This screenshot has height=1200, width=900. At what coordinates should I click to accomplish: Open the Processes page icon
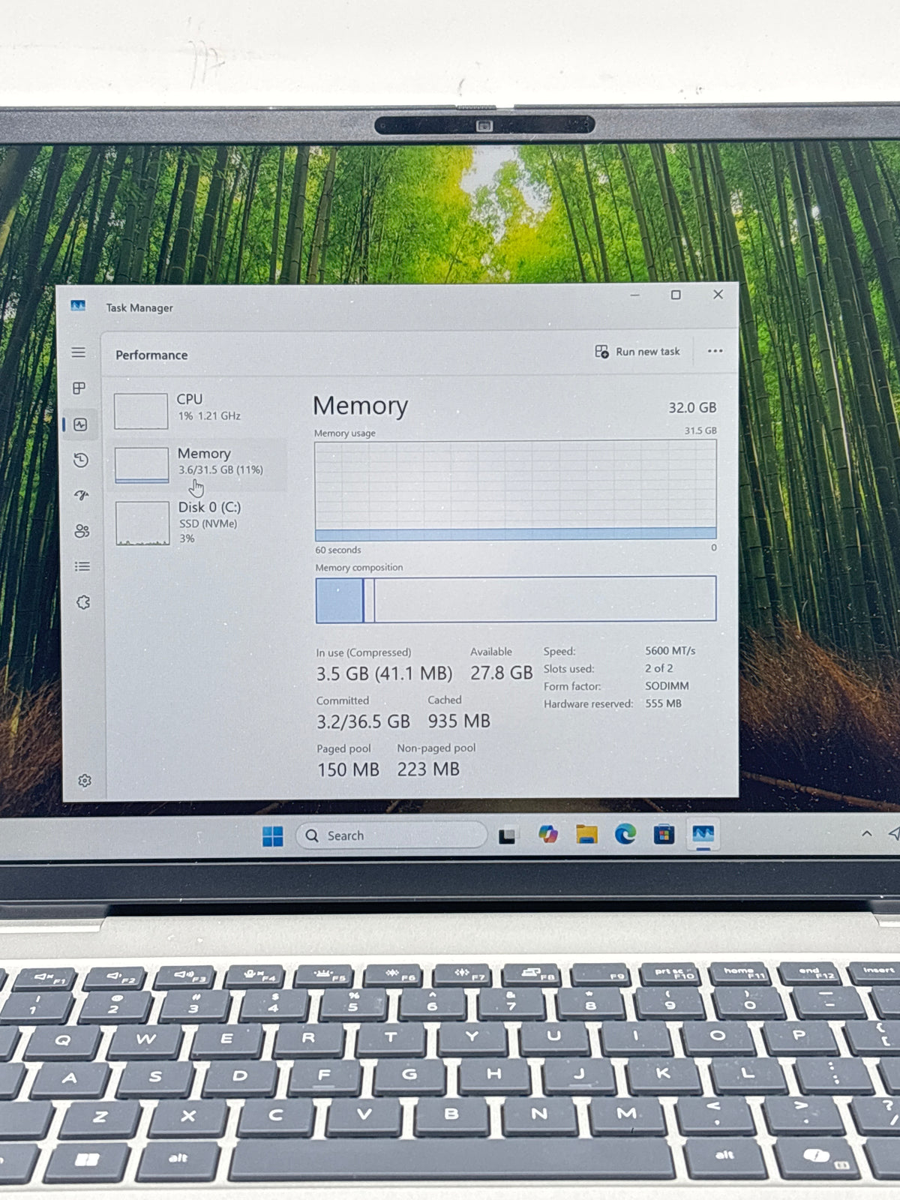79,388
